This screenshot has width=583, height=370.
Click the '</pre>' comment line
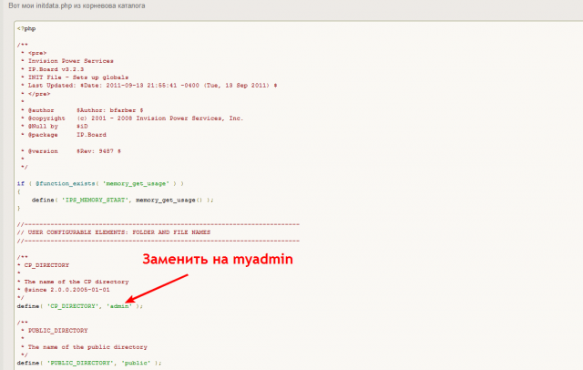(36, 94)
